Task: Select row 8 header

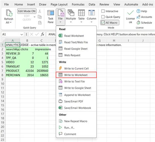Action: 3,75
